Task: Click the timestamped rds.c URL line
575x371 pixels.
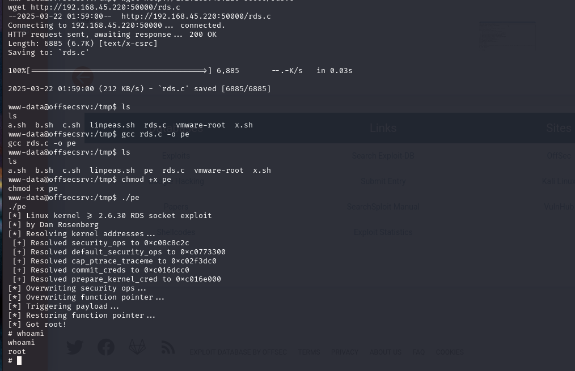Action: (x=139, y=16)
